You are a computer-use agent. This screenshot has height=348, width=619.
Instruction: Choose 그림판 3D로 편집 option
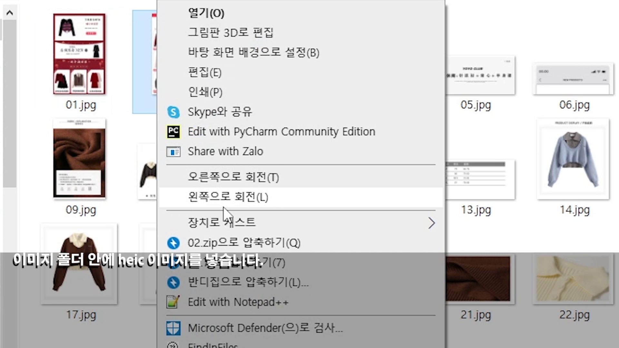[231, 33]
